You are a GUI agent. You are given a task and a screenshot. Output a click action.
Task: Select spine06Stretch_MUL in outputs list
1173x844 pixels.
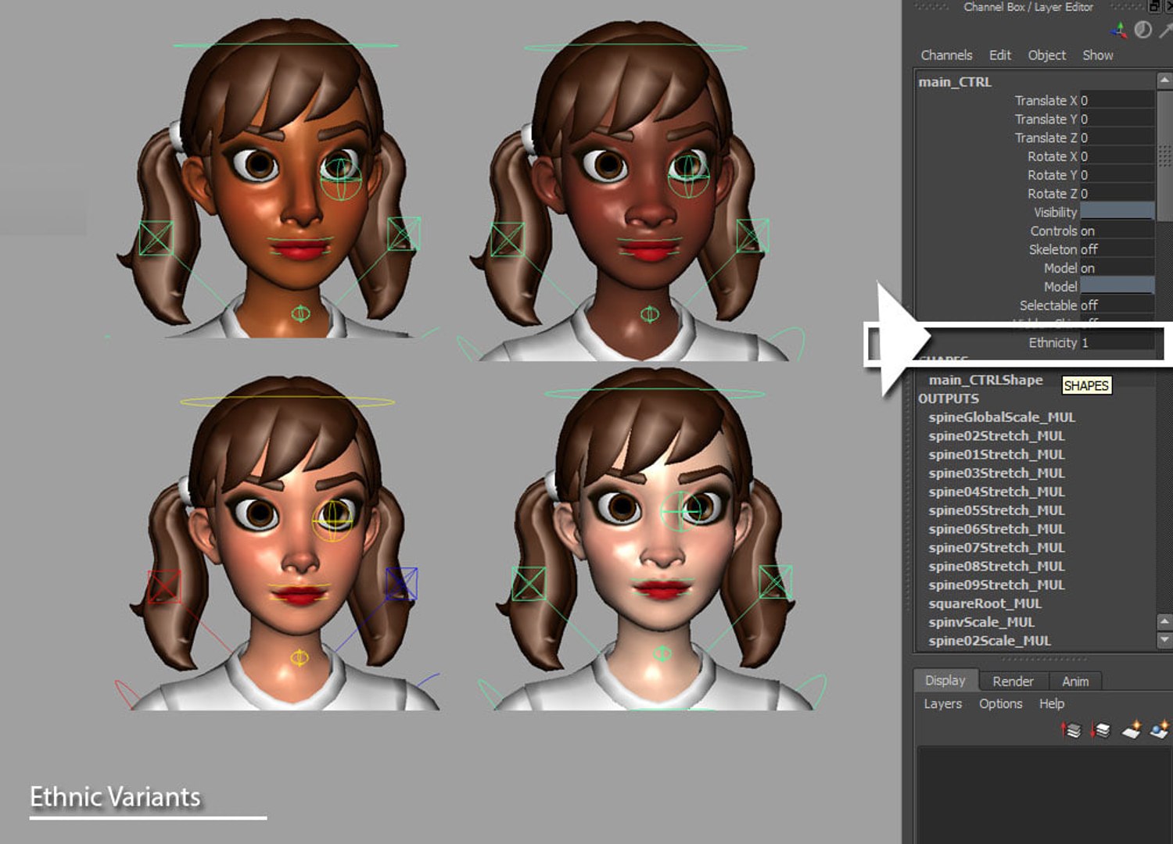coord(996,529)
